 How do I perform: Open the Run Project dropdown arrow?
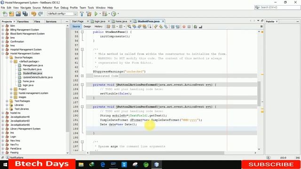coord(100,14)
